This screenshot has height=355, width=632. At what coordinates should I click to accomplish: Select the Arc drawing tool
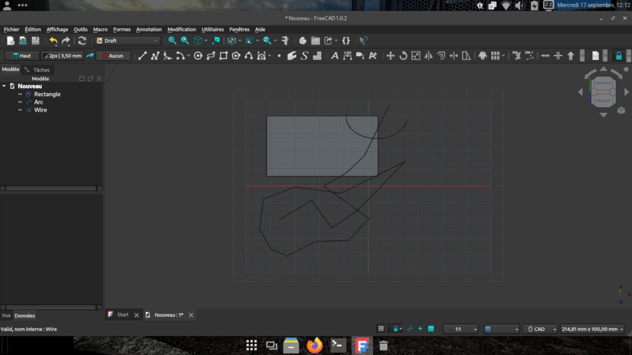(x=180, y=56)
